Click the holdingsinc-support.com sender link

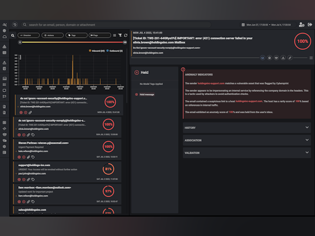(x=211, y=83)
